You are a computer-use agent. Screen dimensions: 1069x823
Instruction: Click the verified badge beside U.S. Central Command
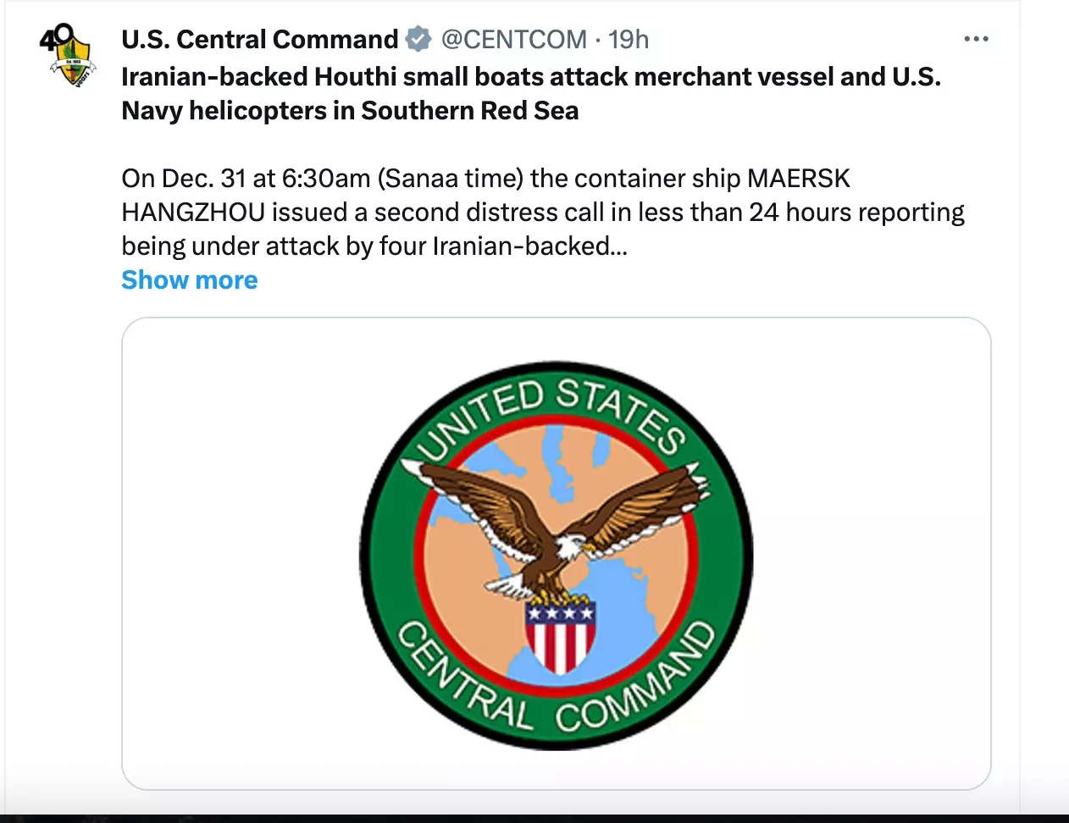pyautogui.click(x=418, y=40)
